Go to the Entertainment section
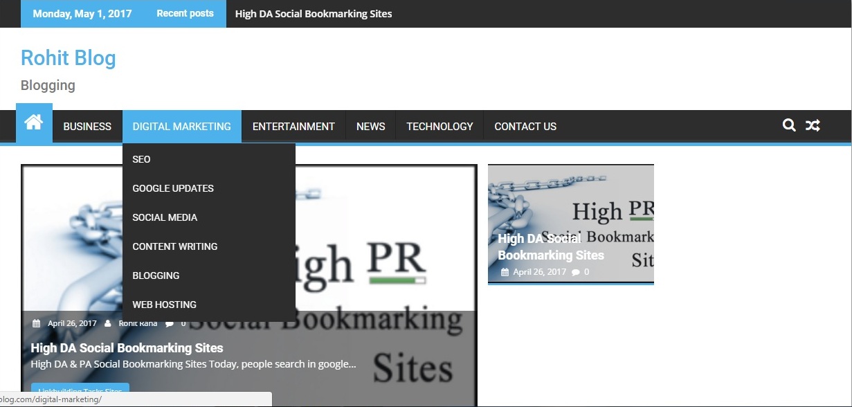Image resolution: width=852 pixels, height=407 pixels. pyautogui.click(x=293, y=126)
